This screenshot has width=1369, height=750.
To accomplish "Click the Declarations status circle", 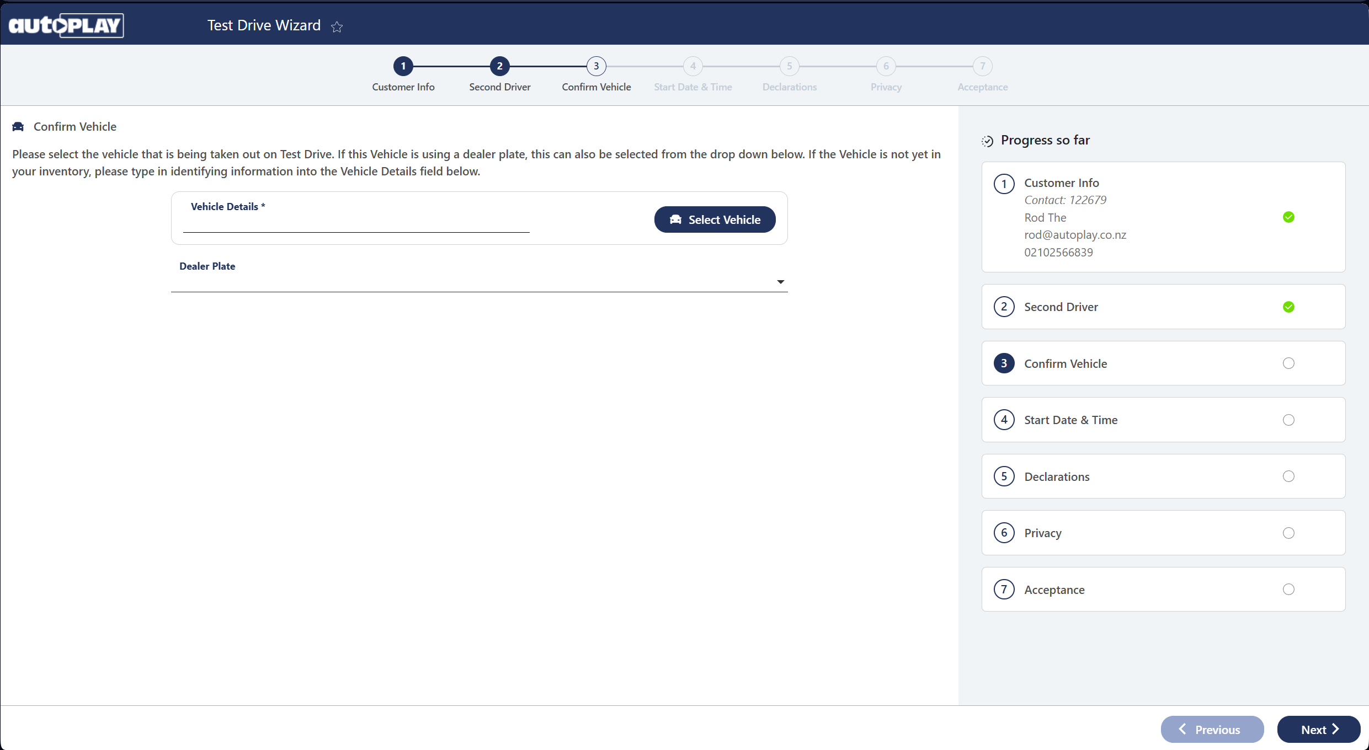I will [x=1288, y=476].
